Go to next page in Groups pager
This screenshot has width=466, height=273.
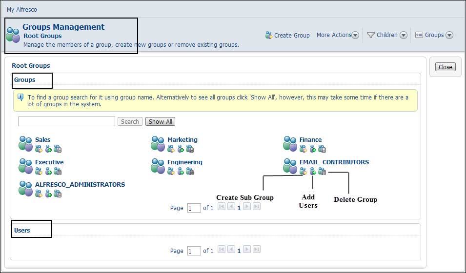[x=247, y=206]
